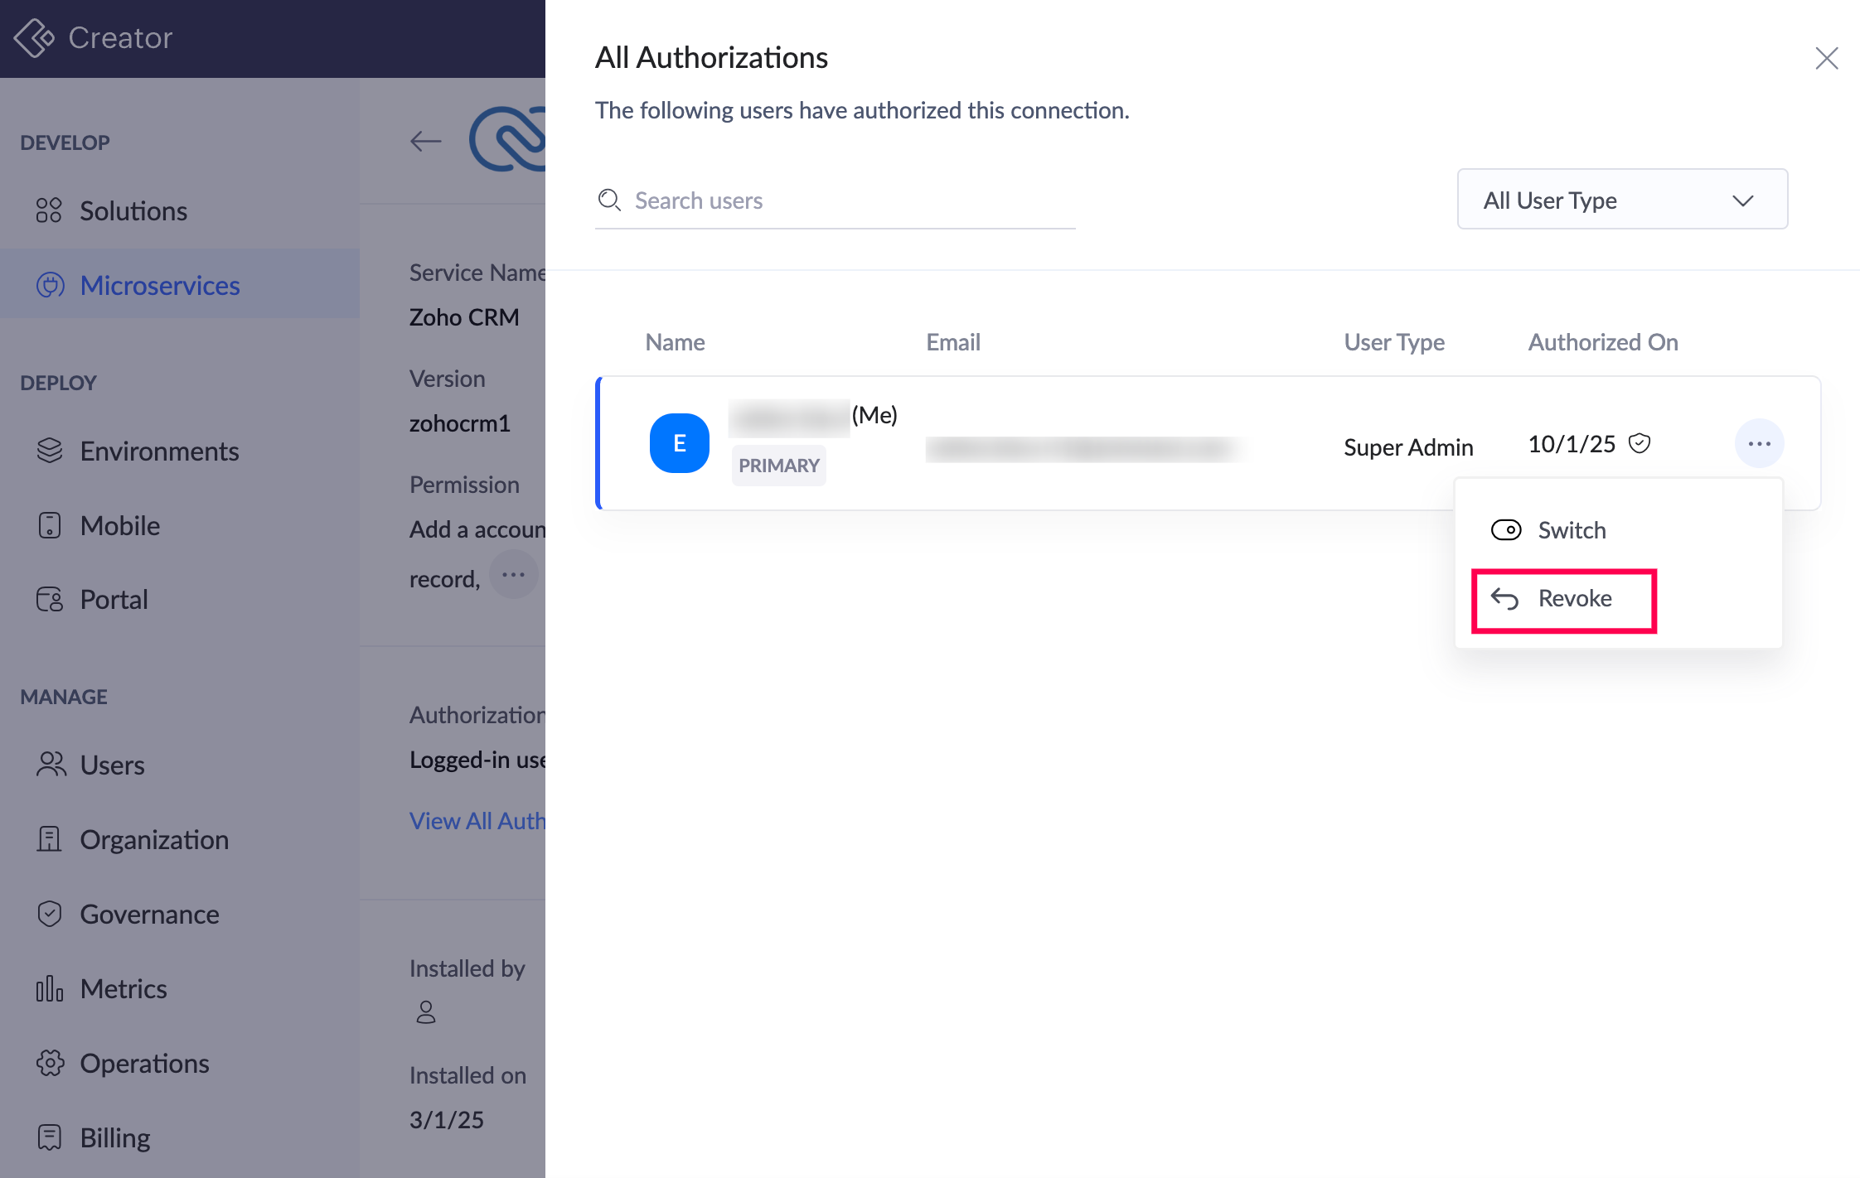This screenshot has height=1178, width=1860.
Task: Open Solutions from the sidebar
Action: pyautogui.click(x=133, y=211)
